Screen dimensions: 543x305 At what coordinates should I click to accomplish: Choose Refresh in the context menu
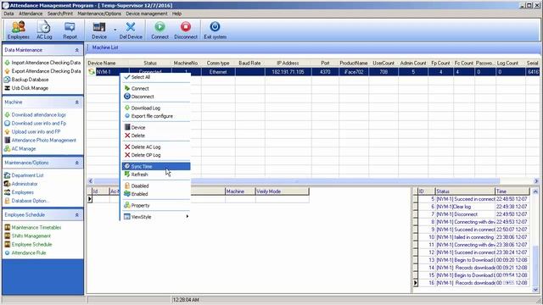156,175
